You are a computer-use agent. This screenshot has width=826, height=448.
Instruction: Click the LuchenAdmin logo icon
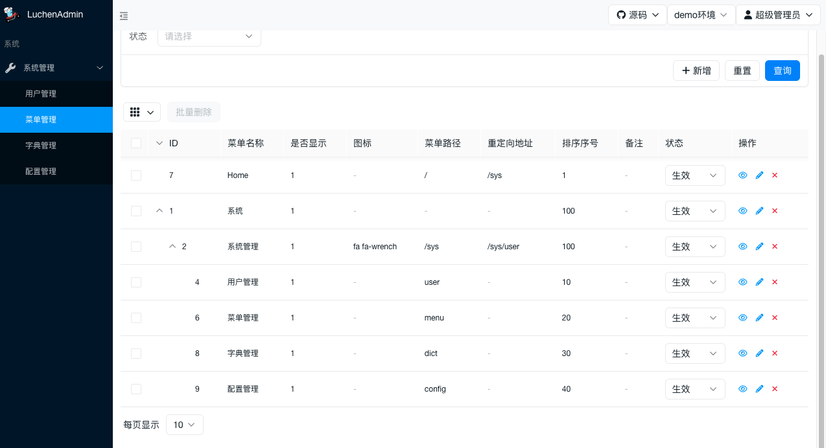click(x=11, y=14)
